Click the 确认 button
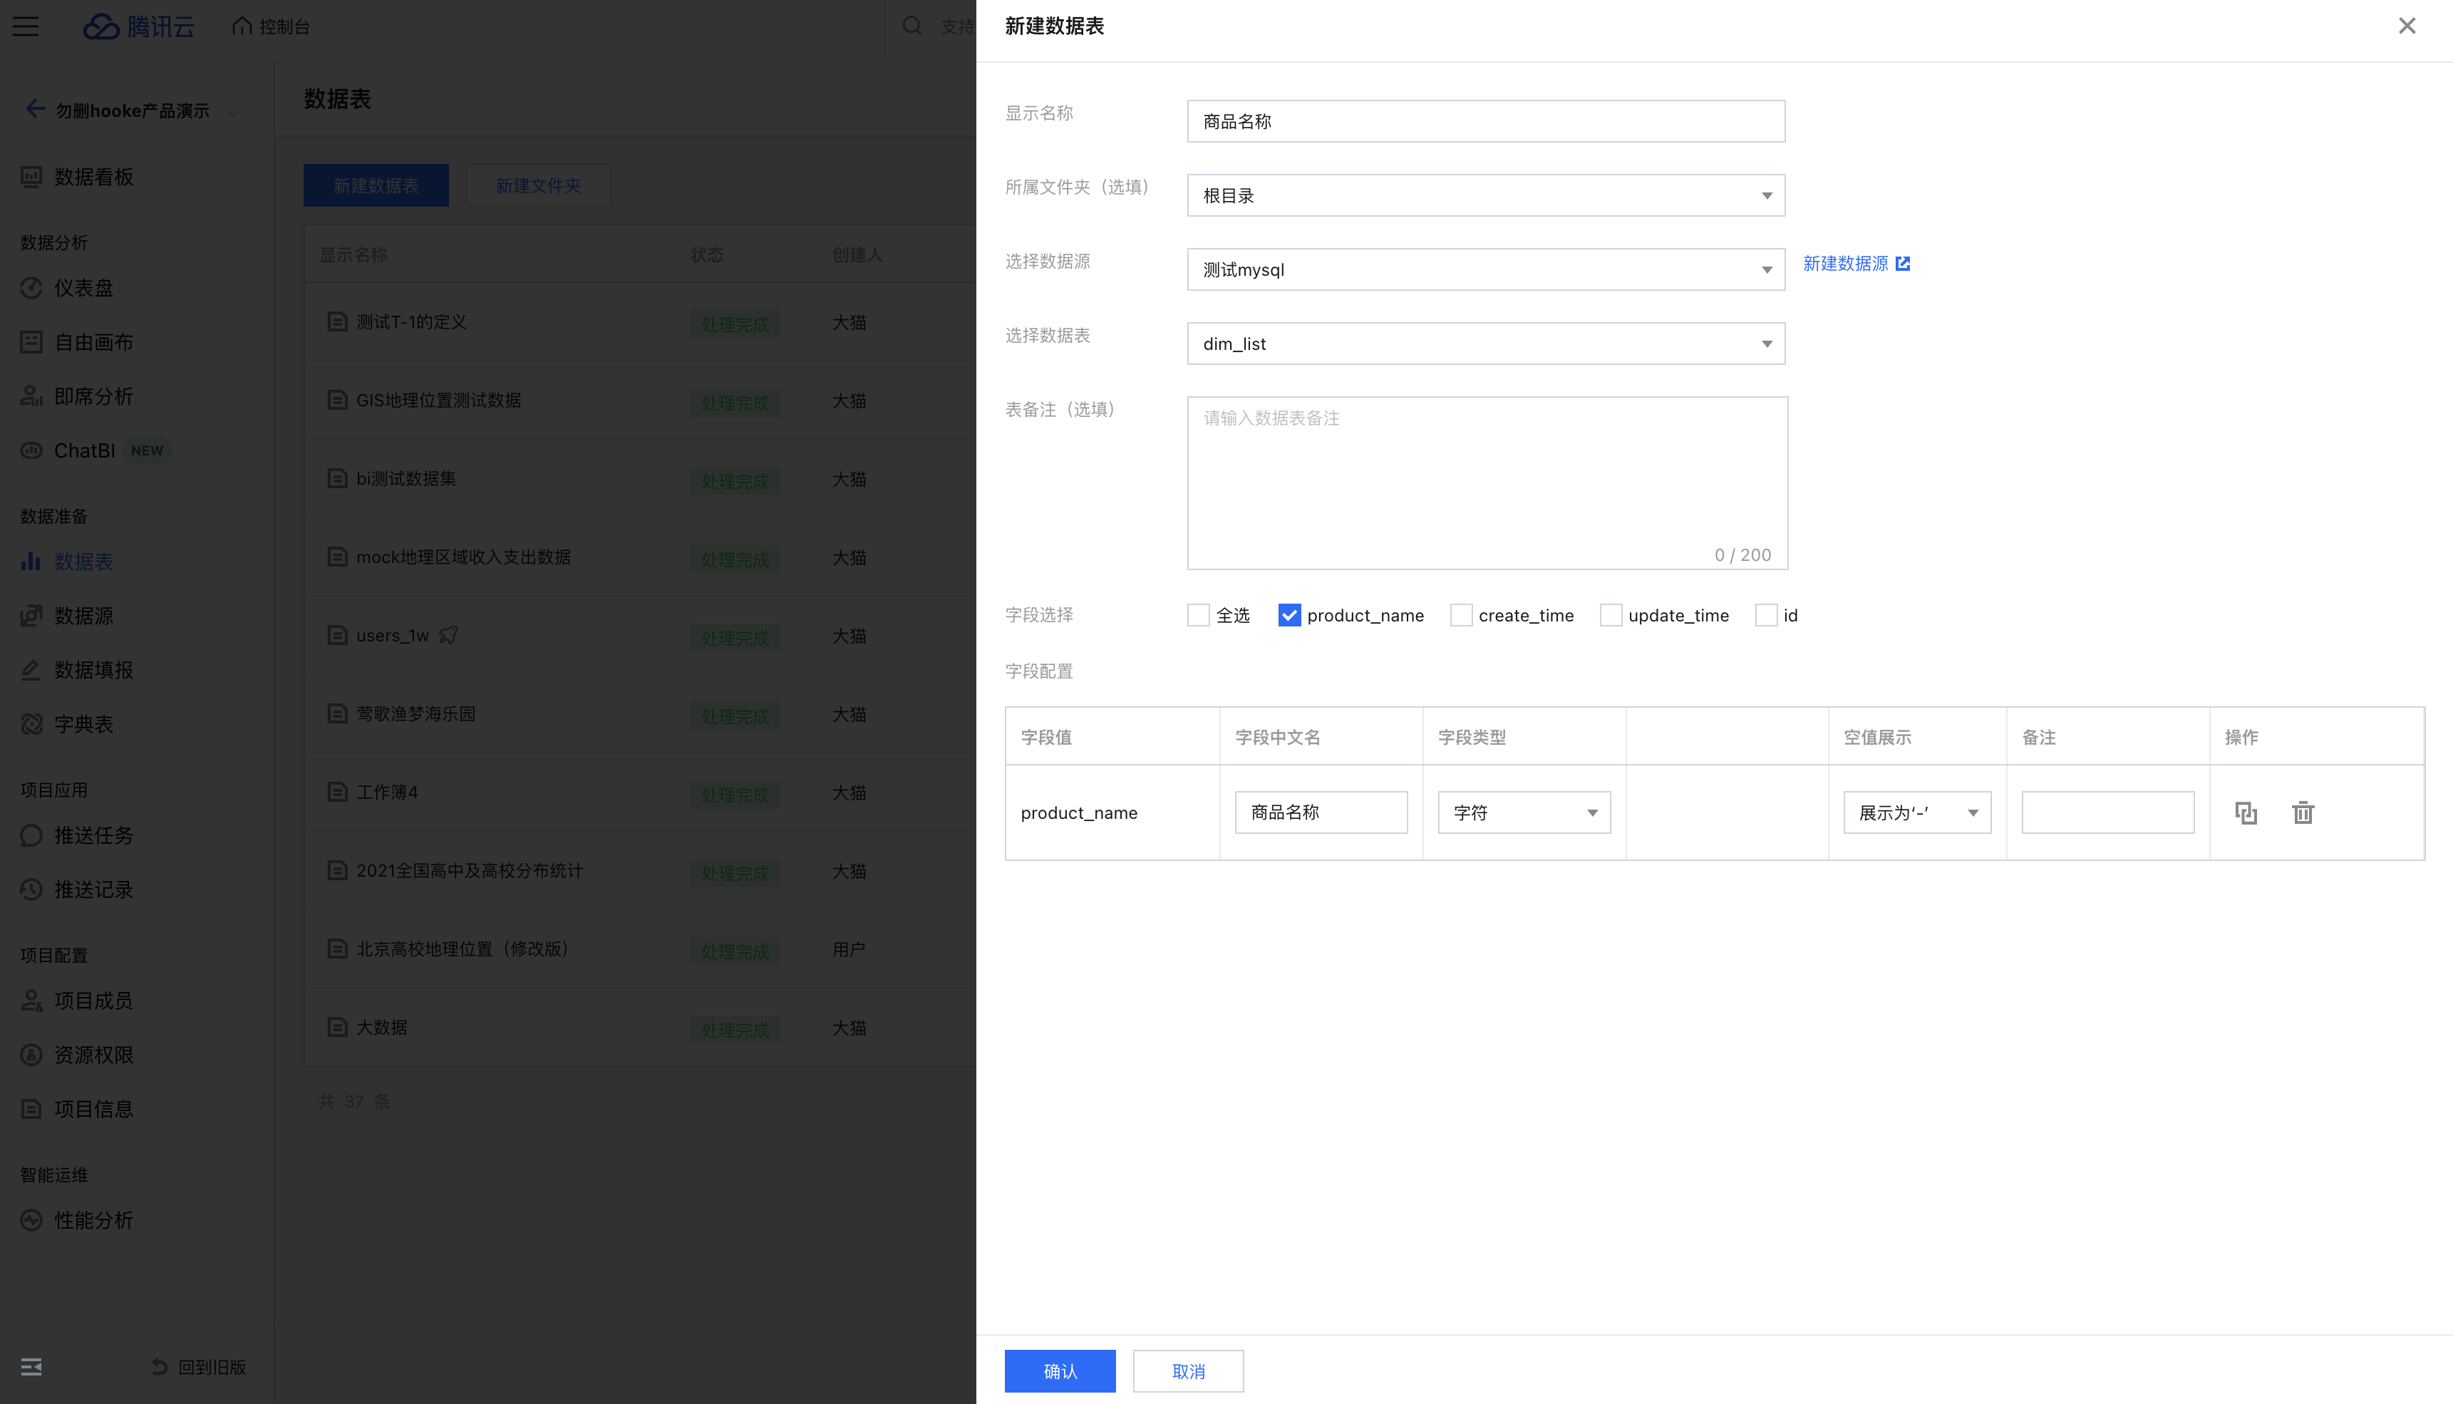This screenshot has height=1404, width=2453. tap(1060, 1371)
